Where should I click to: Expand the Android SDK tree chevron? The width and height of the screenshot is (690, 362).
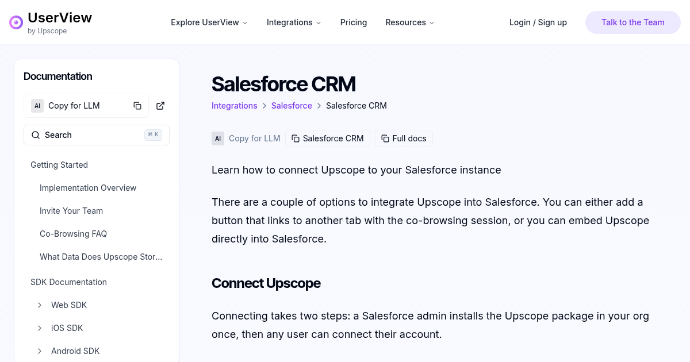(40, 351)
